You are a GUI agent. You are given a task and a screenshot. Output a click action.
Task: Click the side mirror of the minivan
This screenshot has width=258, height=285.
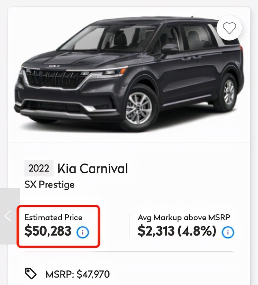coord(170,49)
